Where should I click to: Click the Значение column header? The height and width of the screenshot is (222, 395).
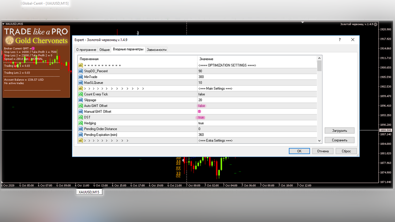pos(257,59)
